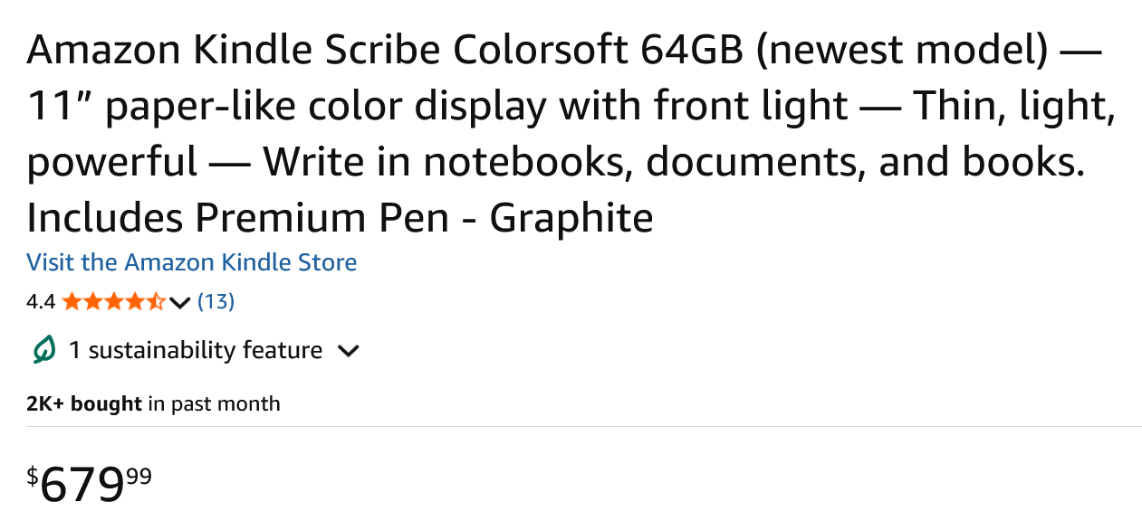The image size is (1142, 521).
Task: Open the star rating breakdown chevron
Action: (179, 302)
